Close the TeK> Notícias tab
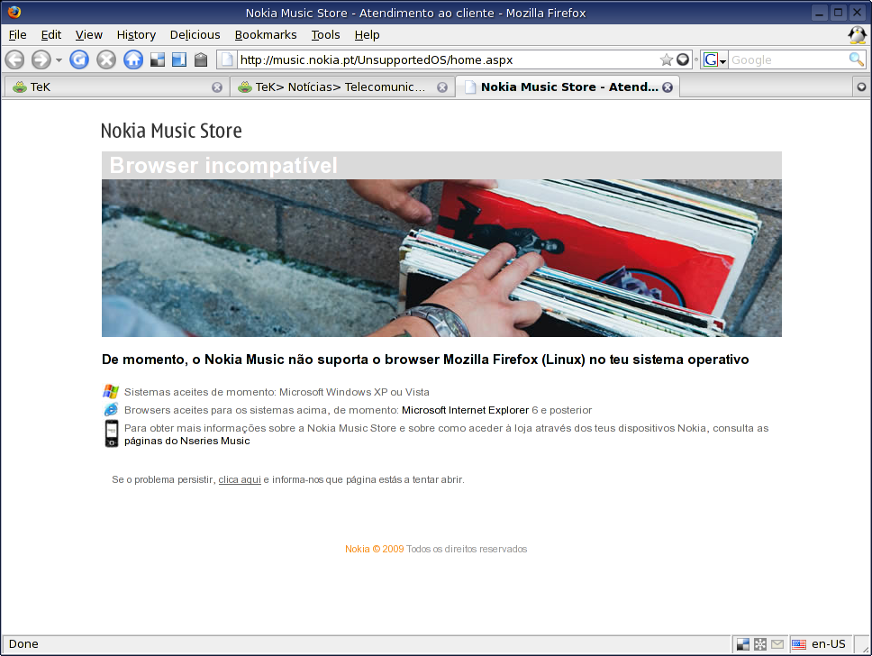 click(442, 87)
